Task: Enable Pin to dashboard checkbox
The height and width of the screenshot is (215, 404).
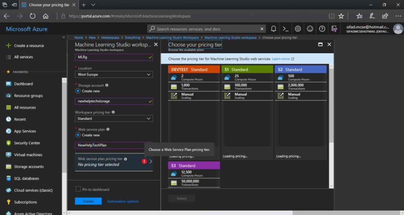Action: [78, 189]
